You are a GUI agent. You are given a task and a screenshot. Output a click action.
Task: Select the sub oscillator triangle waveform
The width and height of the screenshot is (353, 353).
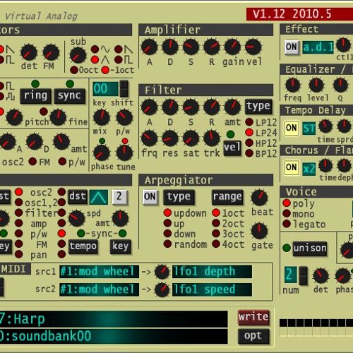[95, 60]
